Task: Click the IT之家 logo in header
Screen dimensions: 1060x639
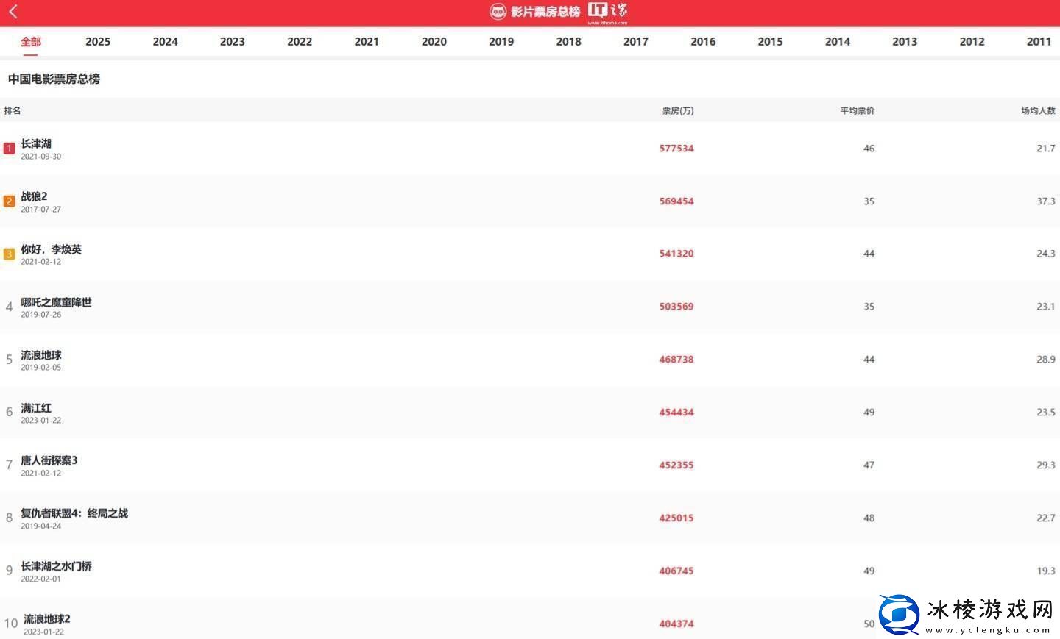Action: coord(607,11)
